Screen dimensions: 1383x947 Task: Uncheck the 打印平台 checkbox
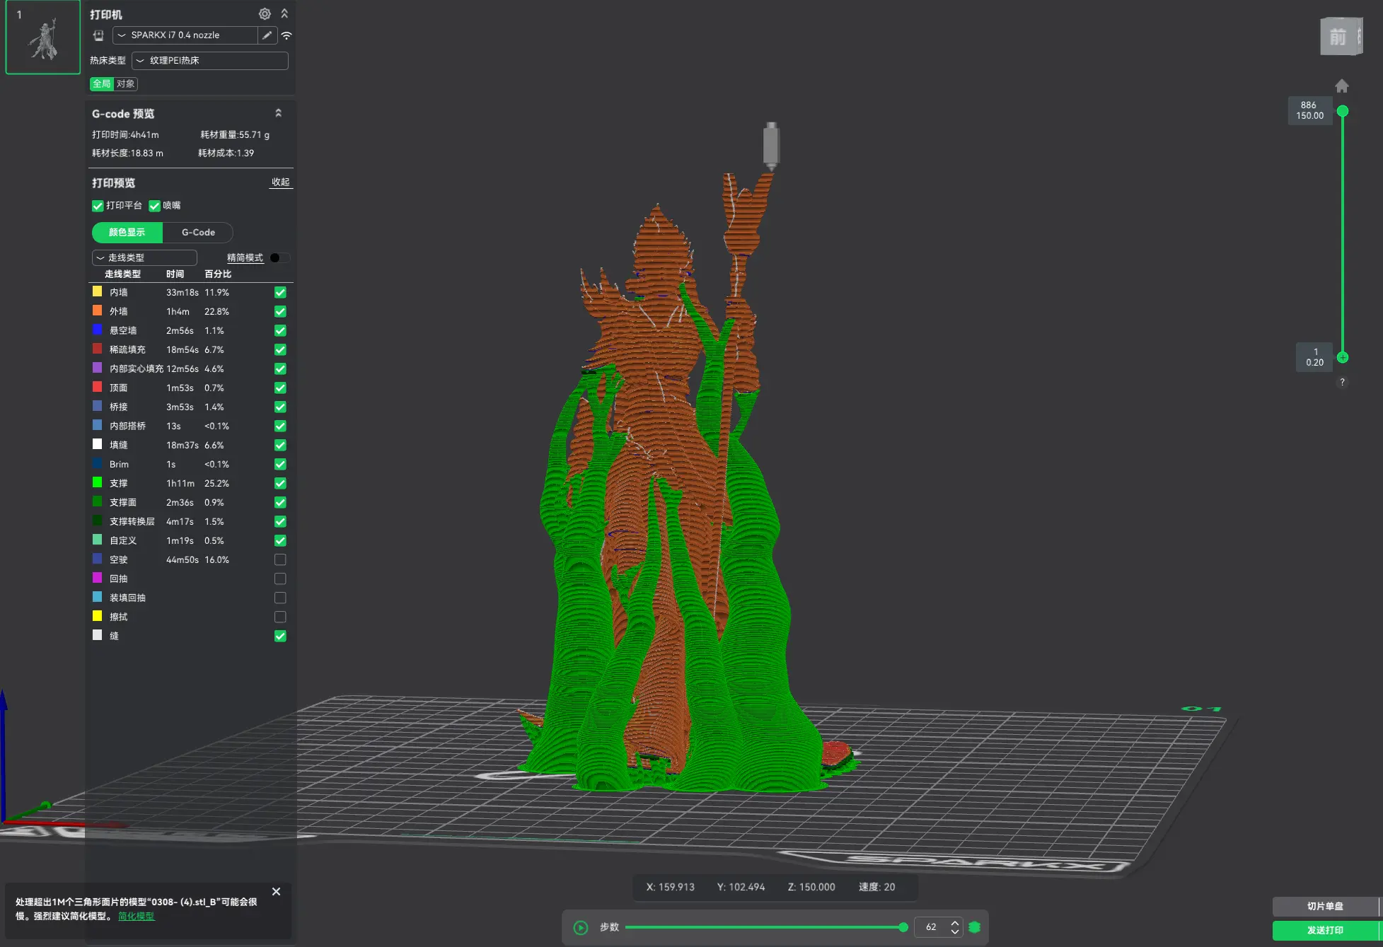(x=98, y=206)
